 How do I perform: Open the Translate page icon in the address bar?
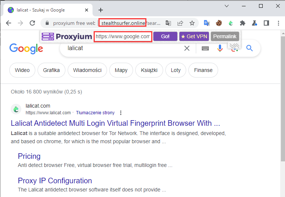[168, 23]
